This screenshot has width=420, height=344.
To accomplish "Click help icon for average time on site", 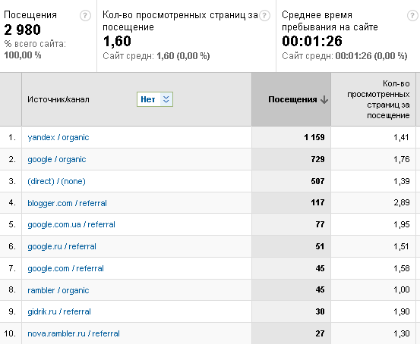I will tap(412, 15).
